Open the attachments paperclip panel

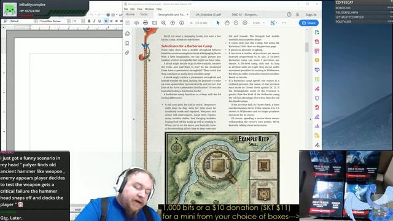pos(127,53)
